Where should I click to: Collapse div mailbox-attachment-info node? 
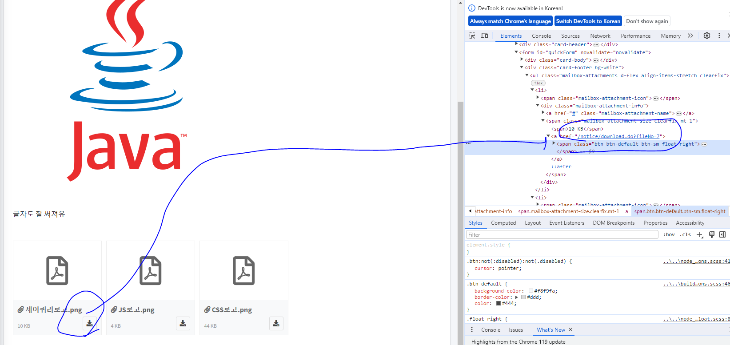point(538,106)
